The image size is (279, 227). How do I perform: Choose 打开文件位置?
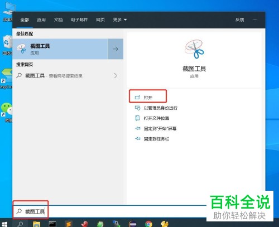click(x=156, y=118)
